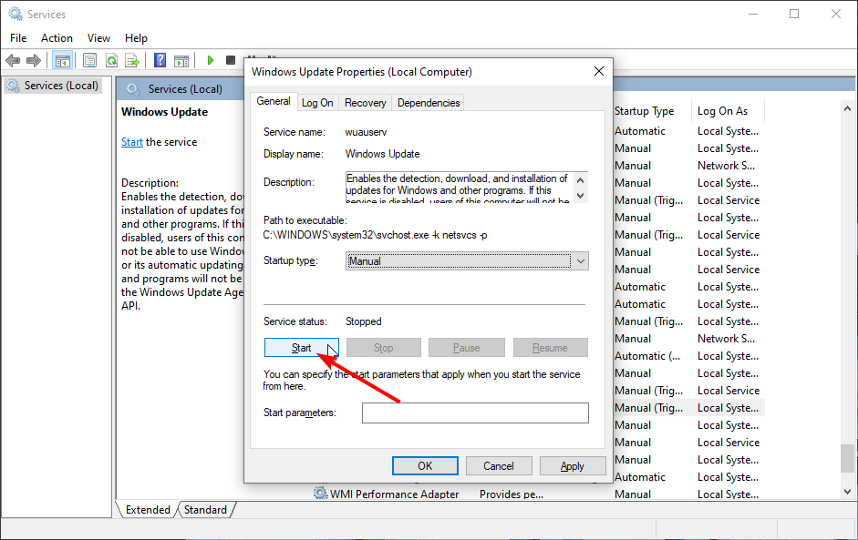Select Services (Local) in the console tree

click(x=53, y=86)
